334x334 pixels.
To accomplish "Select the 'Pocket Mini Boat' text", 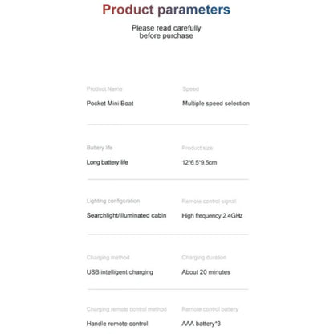I will click(110, 104).
